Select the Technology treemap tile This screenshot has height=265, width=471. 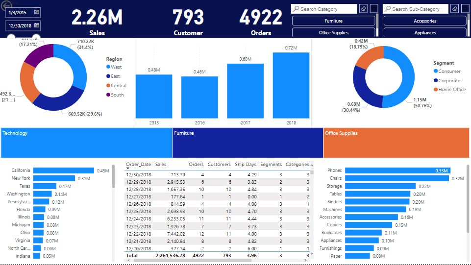coord(87,143)
